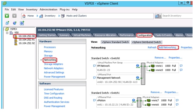Collapse the V50 cluster tree node

(x=7, y=33)
